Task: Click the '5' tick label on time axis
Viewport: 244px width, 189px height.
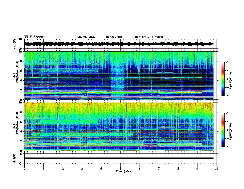Action: point(120,169)
